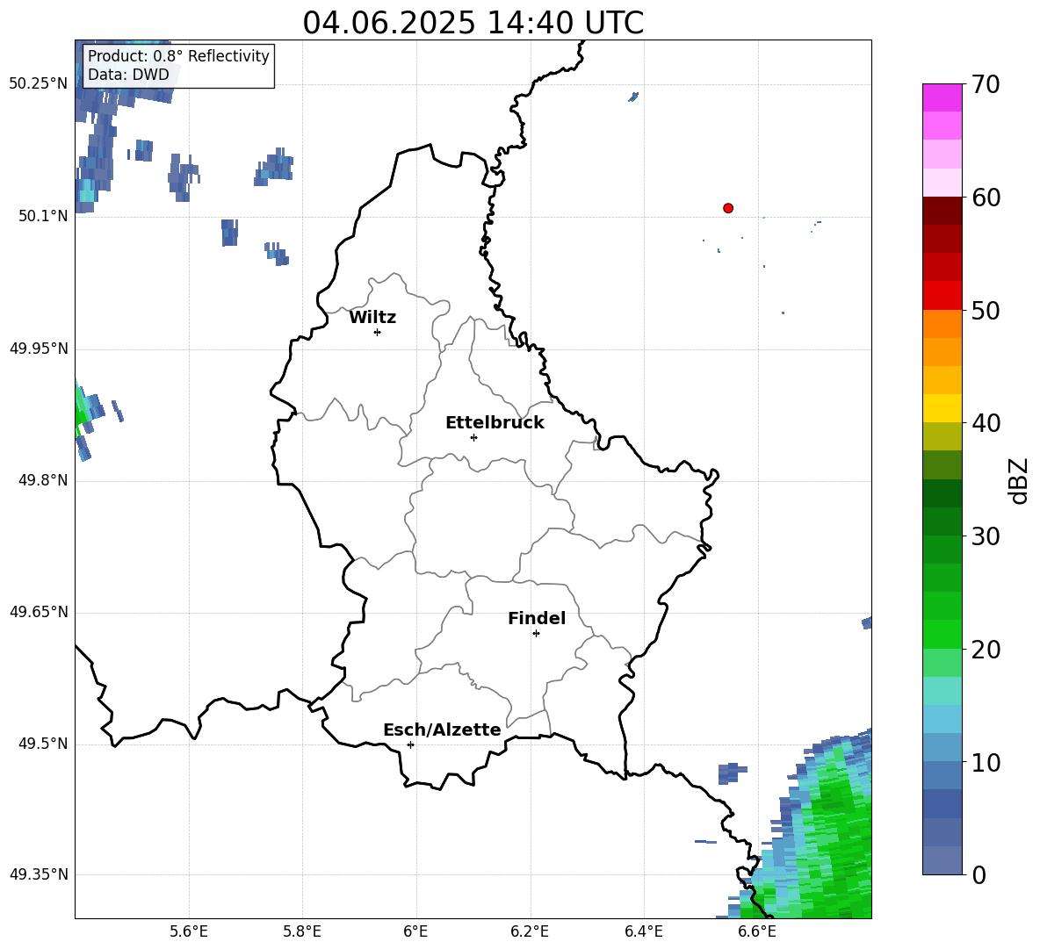Click latitude label 50.25°N
The width and height of the screenshot is (1040, 949).
point(39,84)
